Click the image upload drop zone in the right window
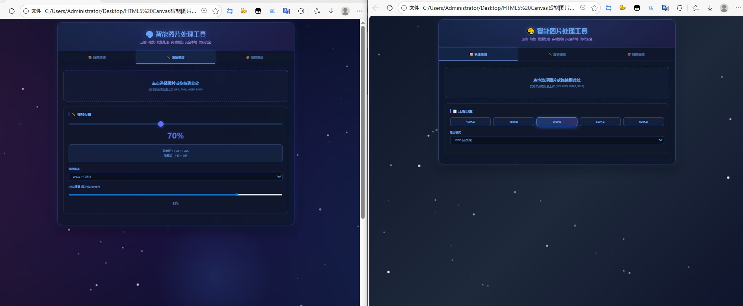The height and width of the screenshot is (306, 743). tap(557, 83)
